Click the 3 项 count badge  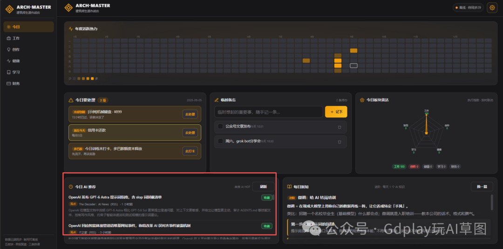(102, 100)
